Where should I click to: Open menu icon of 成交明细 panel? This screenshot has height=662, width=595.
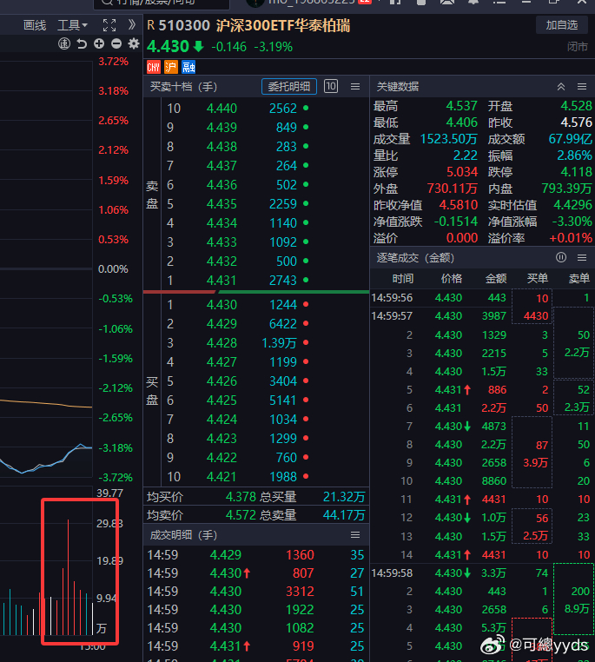pyautogui.click(x=355, y=535)
